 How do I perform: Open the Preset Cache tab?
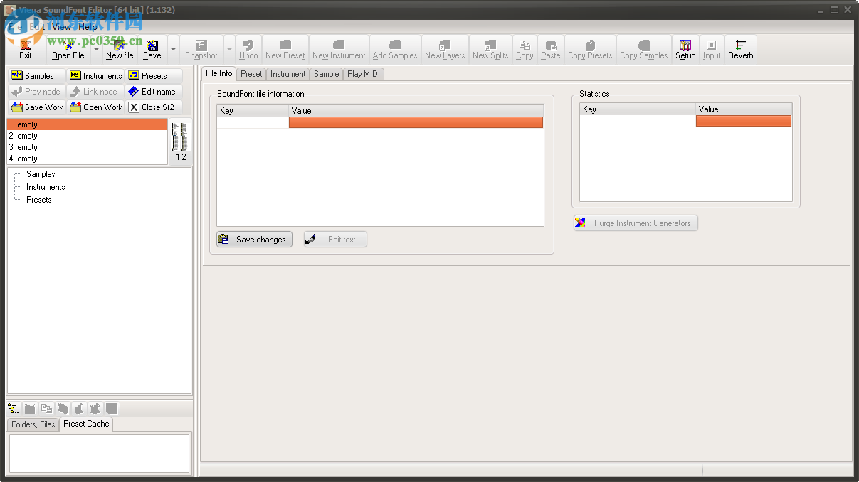[x=86, y=424]
